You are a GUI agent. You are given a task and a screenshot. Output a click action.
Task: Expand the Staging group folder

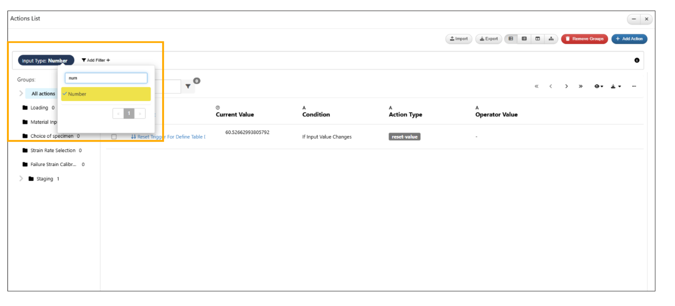coord(21,179)
